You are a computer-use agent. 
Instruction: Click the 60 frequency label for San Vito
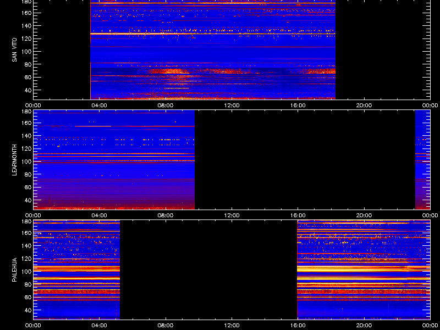pos(28,77)
